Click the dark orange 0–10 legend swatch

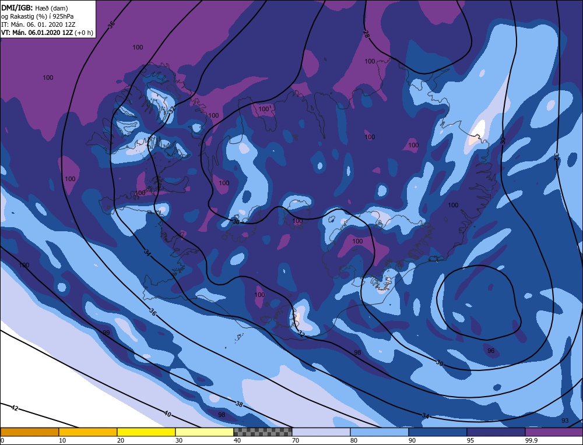tap(30, 432)
